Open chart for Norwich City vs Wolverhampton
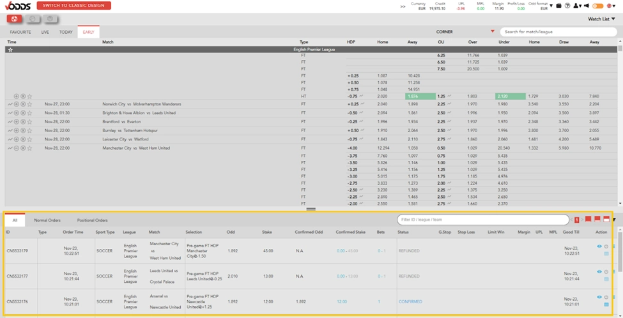The height and width of the screenshot is (318, 623). (10, 104)
